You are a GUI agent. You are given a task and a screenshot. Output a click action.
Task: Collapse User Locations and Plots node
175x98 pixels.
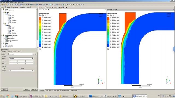tap(2, 35)
